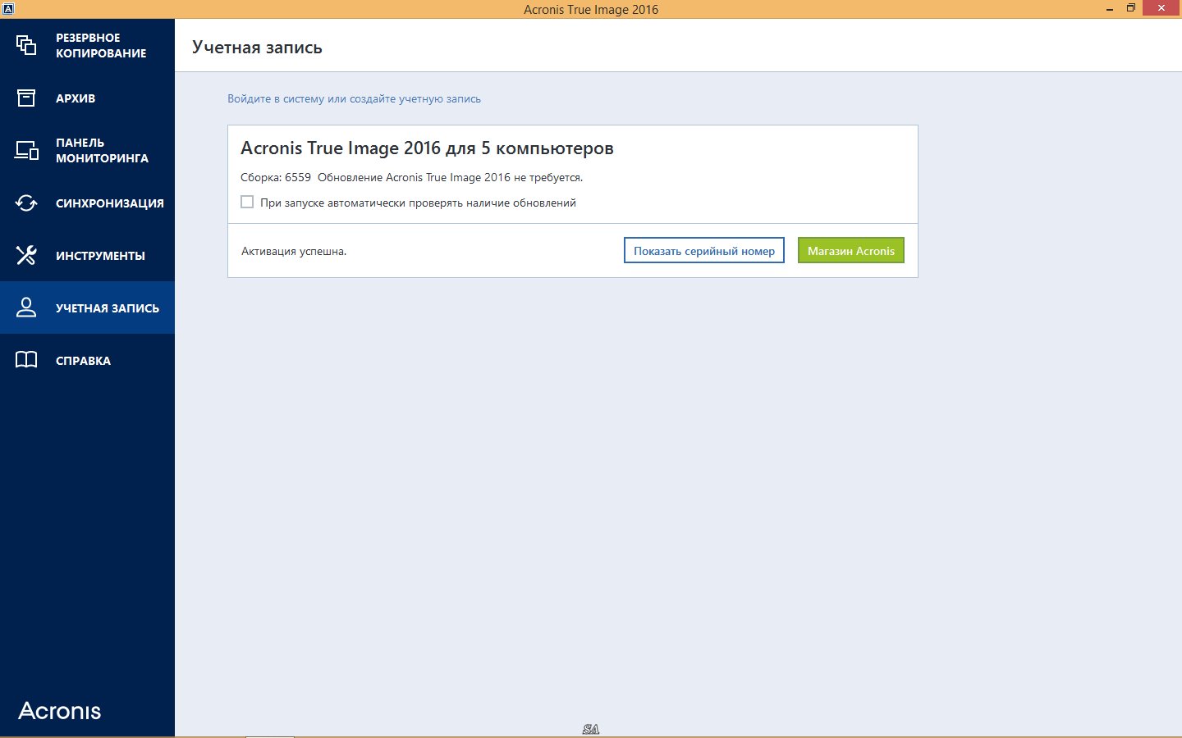Screen dimensions: 1182x738
Task: Open the sign in or create account link
Action: pos(354,99)
